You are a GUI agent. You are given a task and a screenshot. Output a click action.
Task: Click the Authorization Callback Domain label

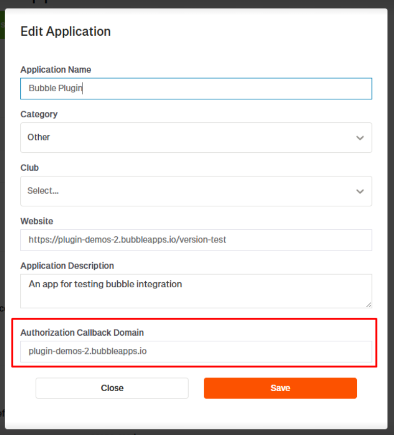coord(82,333)
